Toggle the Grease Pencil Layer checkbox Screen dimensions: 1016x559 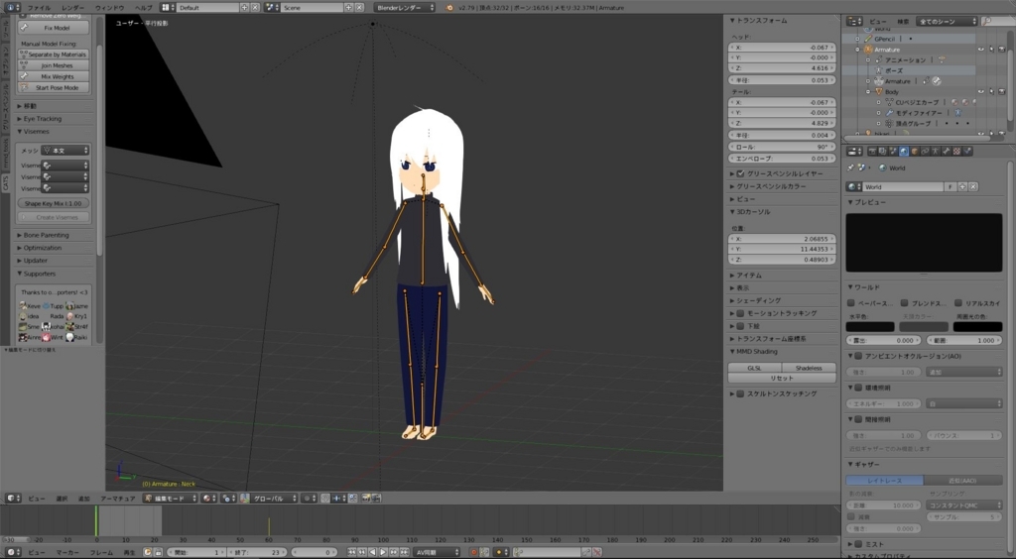[740, 173]
